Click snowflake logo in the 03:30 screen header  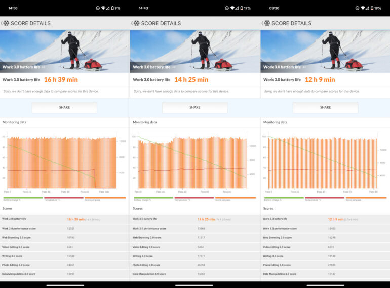(x=267, y=23)
